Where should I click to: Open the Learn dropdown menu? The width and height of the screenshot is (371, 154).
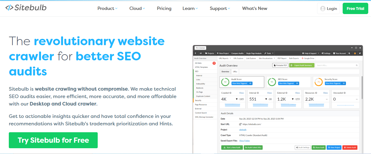(190, 8)
